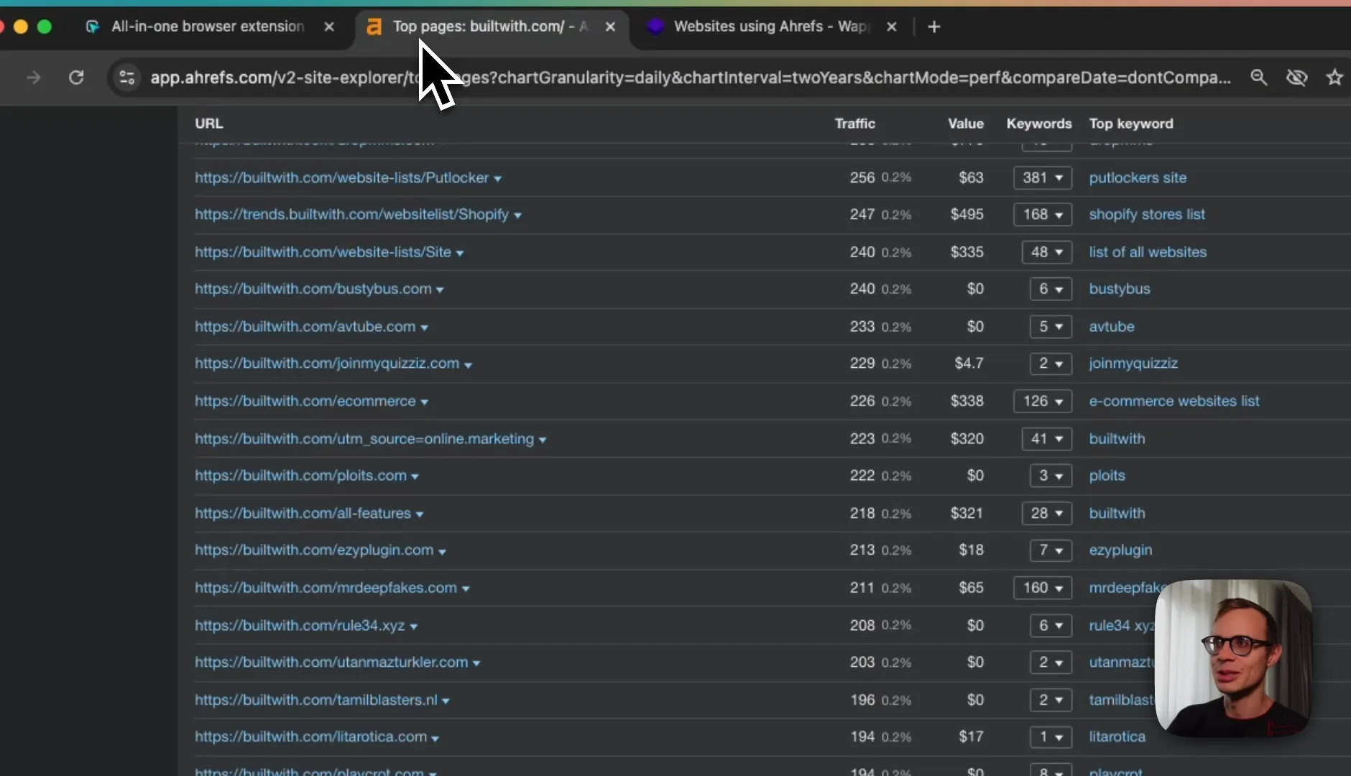This screenshot has width=1351, height=776.
Task: Expand URL menu arrow after ploits.com
Action: pyautogui.click(x=415, y=476)
